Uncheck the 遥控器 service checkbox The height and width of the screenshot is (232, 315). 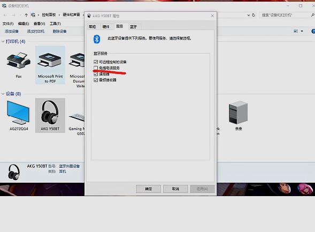(96, 74)
